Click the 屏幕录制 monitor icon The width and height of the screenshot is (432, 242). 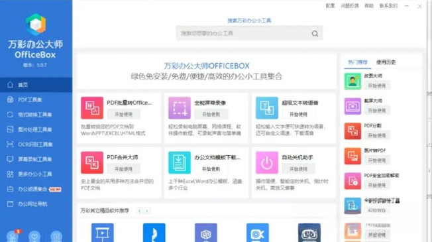(10, 159)
